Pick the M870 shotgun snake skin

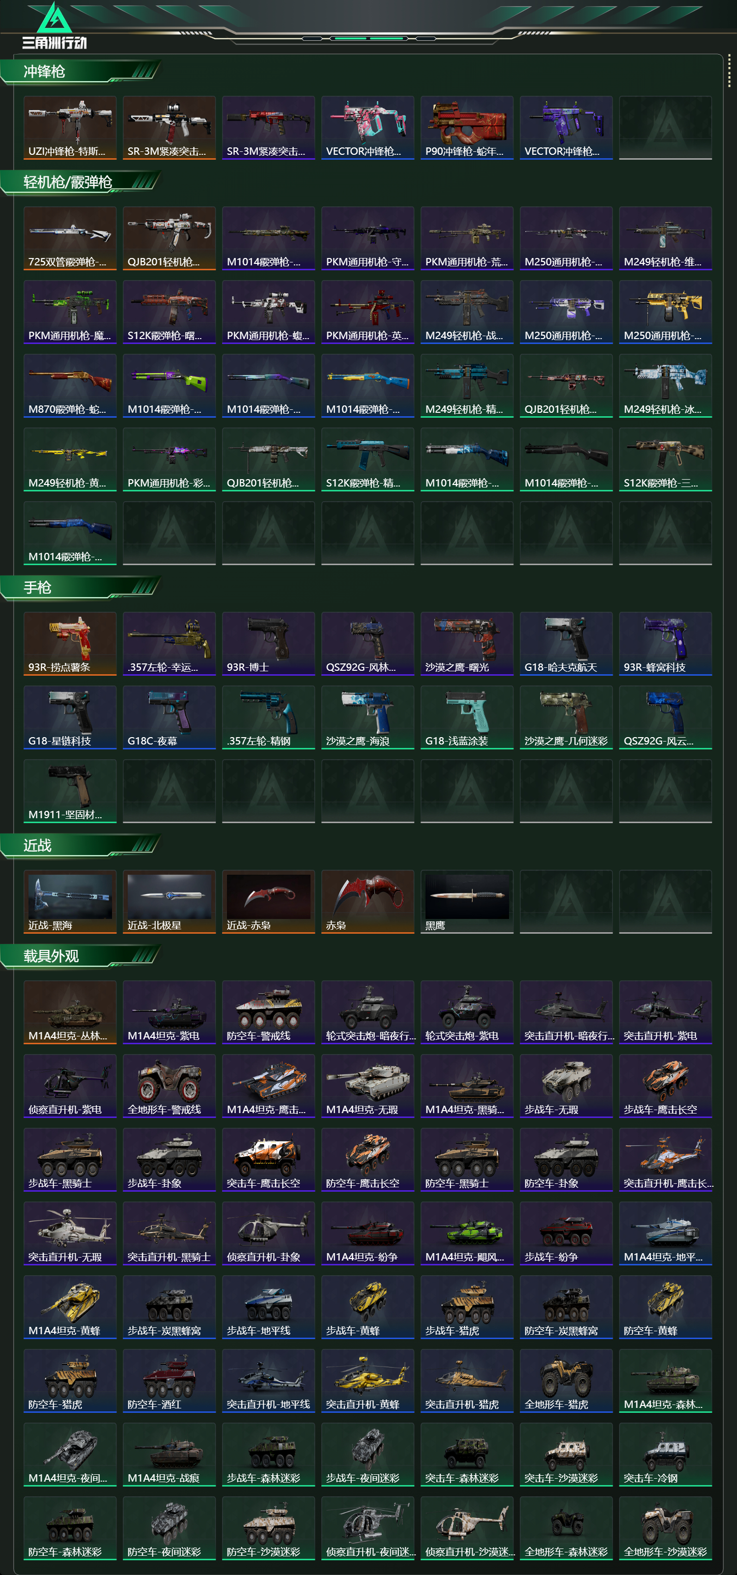(x=70, y=386)
